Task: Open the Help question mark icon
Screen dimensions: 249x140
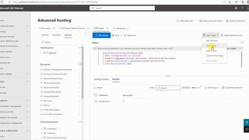Action: tap(242, 8)
